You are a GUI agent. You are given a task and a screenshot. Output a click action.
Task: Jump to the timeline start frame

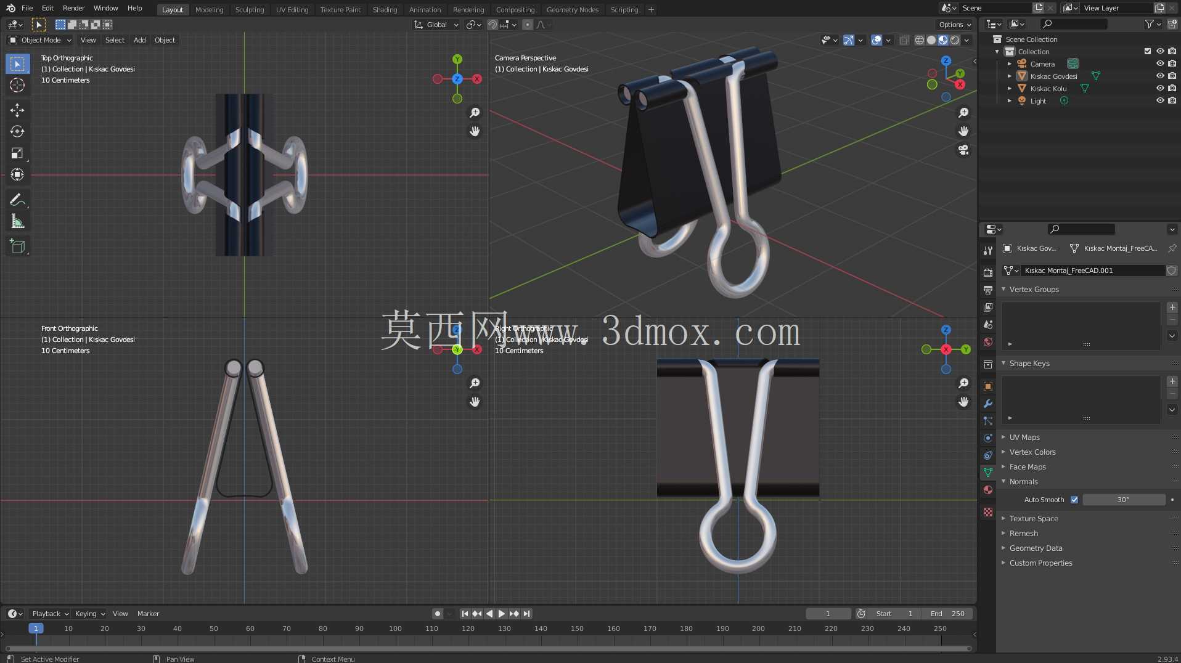[465, 614]
